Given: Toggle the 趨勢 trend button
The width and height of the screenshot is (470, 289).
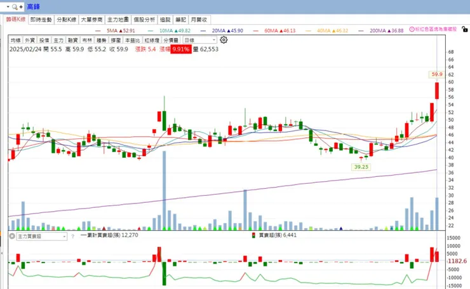Looking at the screenshot, I should point(102,40).
